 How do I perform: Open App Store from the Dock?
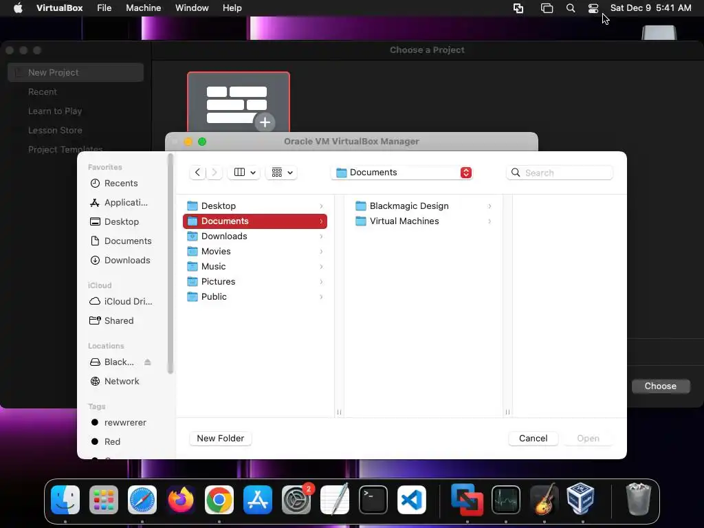pos(258,500)
